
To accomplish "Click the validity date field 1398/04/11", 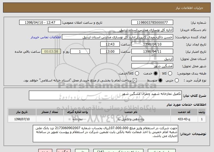I will tap(152, 52).
